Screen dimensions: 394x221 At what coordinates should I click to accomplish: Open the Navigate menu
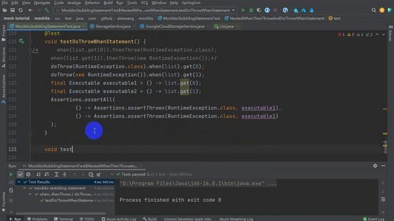point(42,2)
